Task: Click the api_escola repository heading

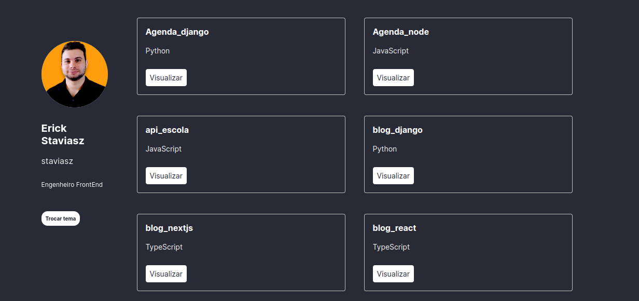Action: point(167,130)
